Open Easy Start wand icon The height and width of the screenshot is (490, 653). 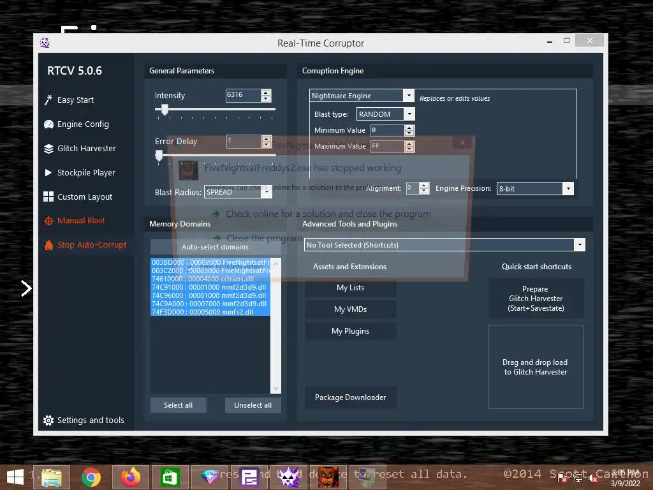point(48,100)
